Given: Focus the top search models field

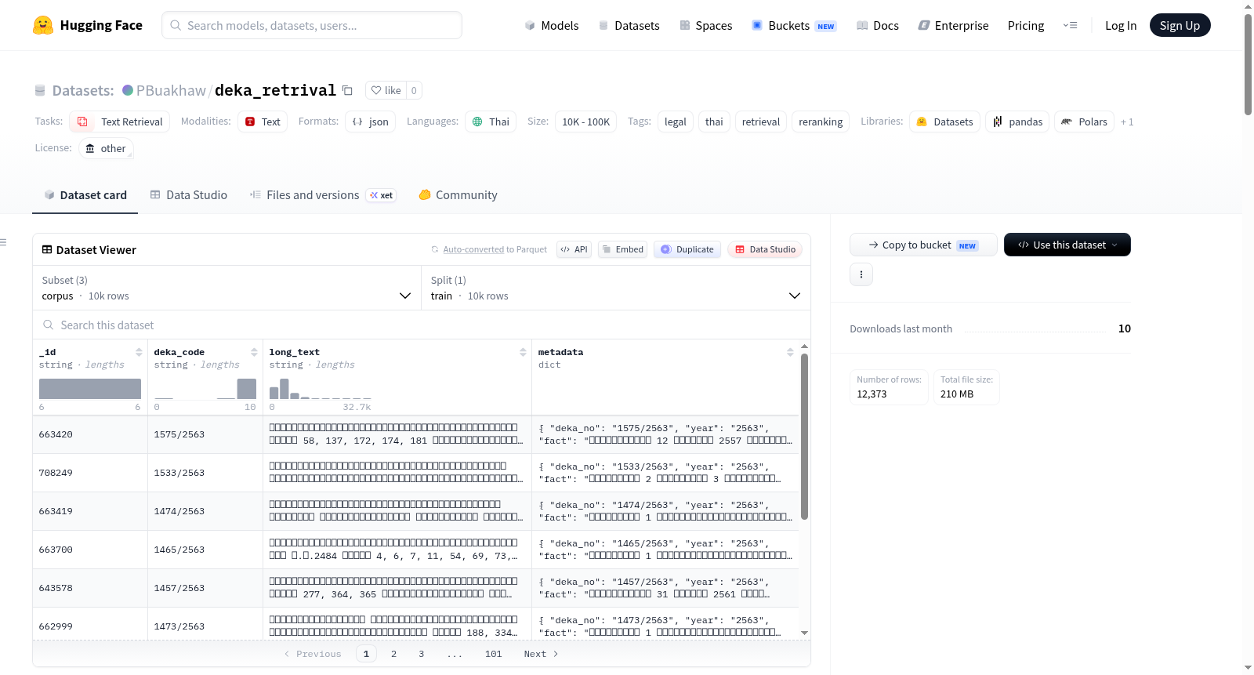Looking at the screenshot, I should pos(312,25).
